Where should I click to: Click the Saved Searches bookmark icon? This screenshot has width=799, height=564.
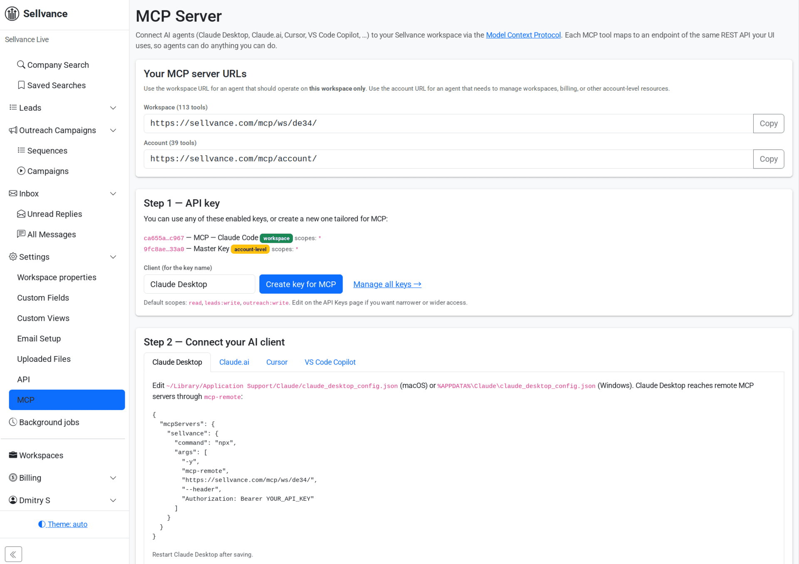[21, 85]
